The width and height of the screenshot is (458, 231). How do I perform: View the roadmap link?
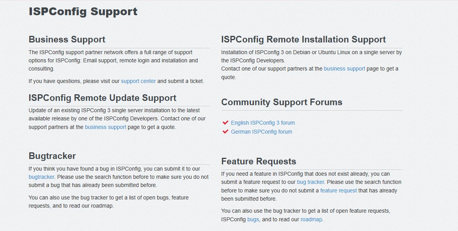[x=311, y=219]
